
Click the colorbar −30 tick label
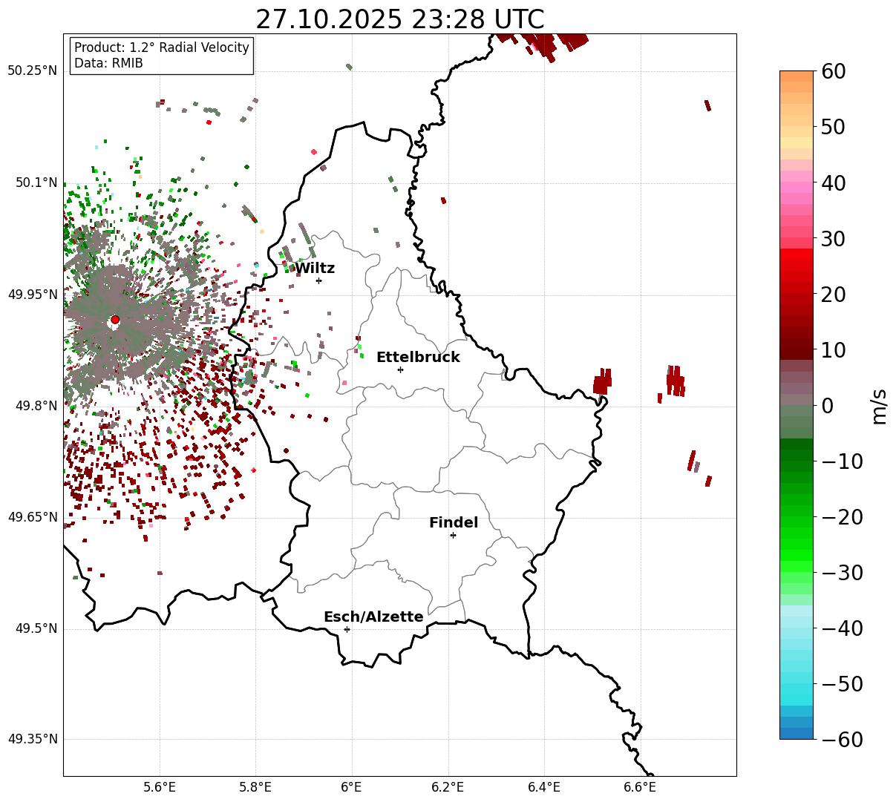point(842,573)
